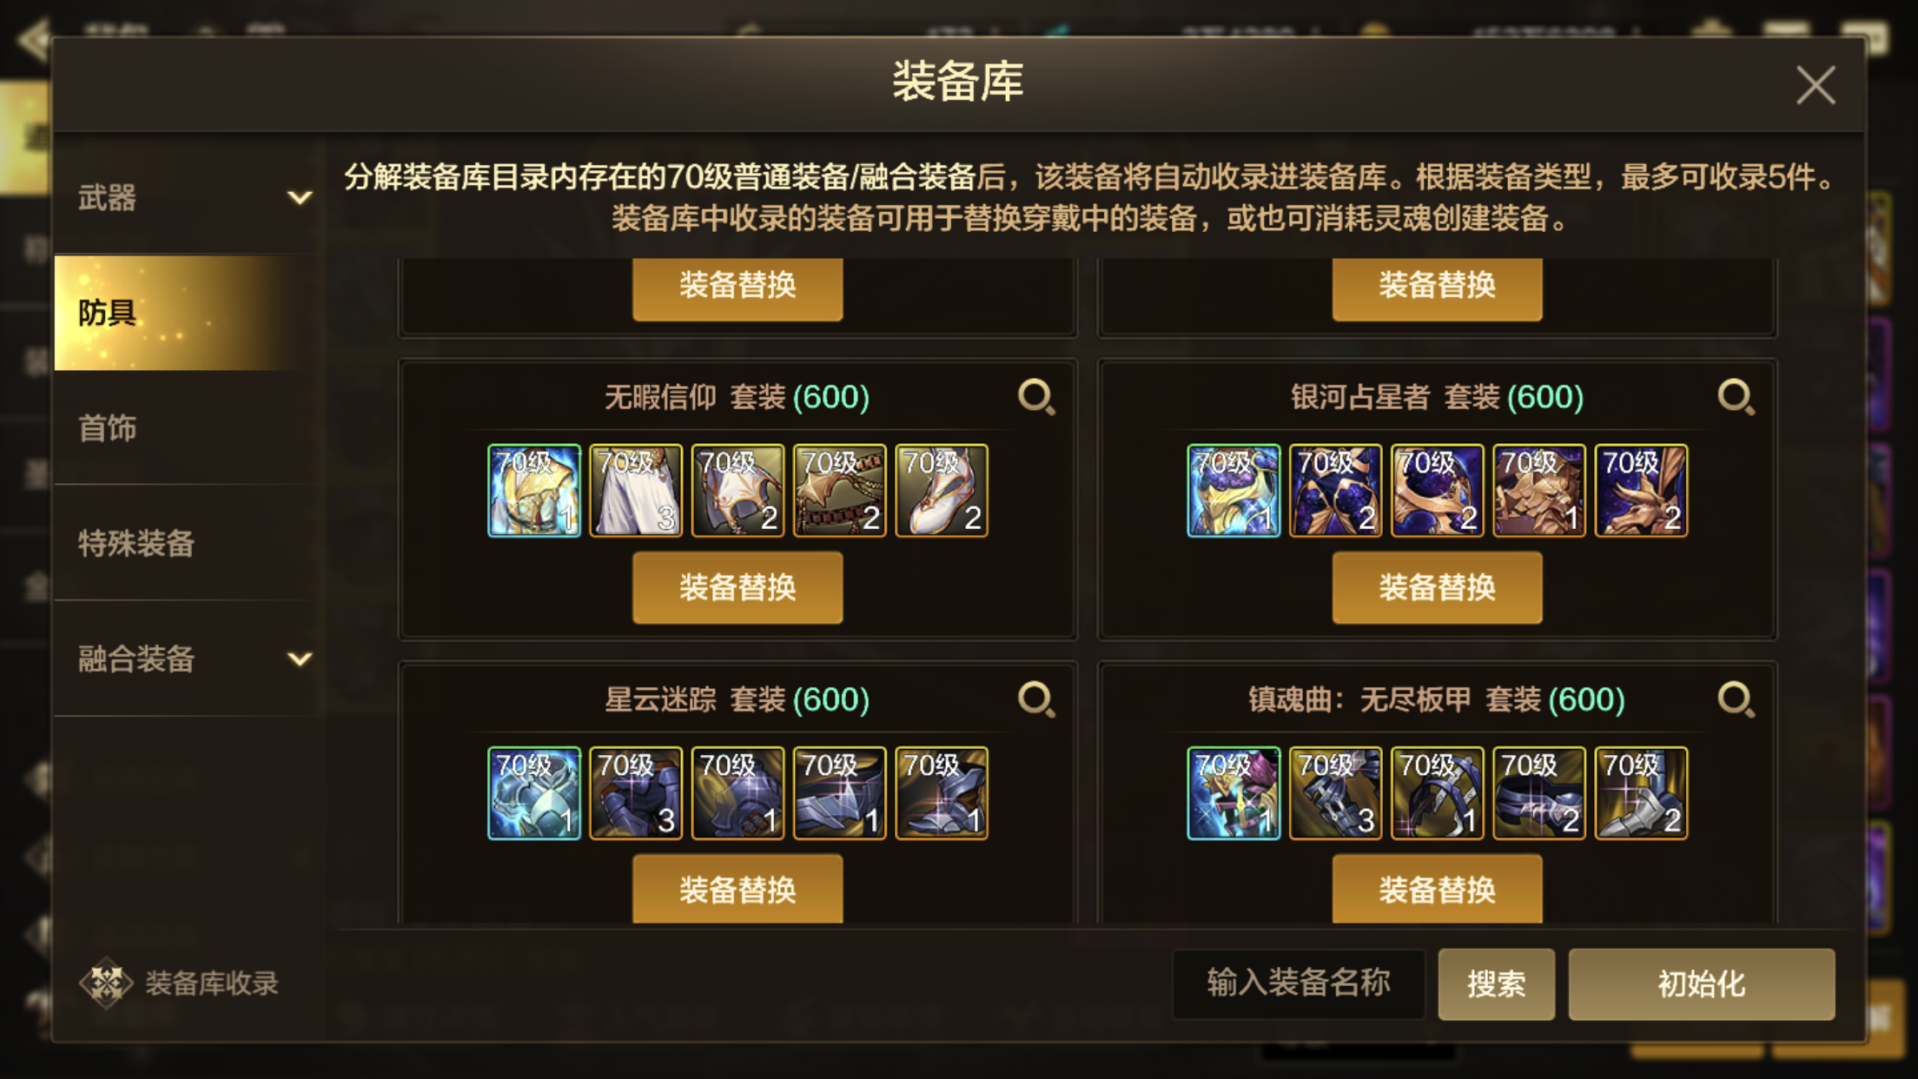Focus the 输入装备名称 search field

click(x=1299, y=983)
